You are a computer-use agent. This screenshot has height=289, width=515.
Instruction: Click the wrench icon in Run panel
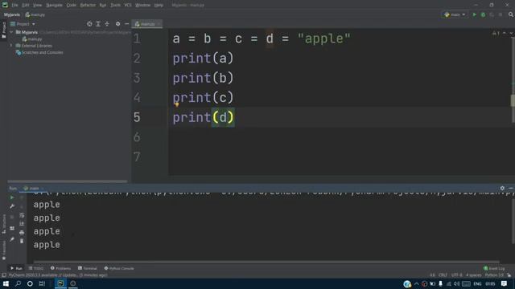[12, 206]
